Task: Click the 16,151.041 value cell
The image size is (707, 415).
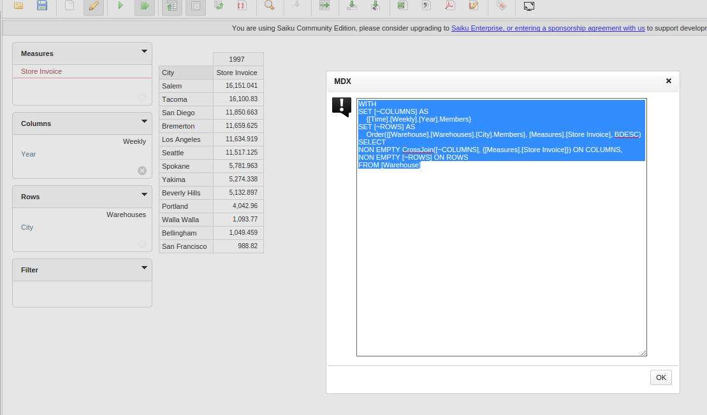Action: click(x=238, y=86)
